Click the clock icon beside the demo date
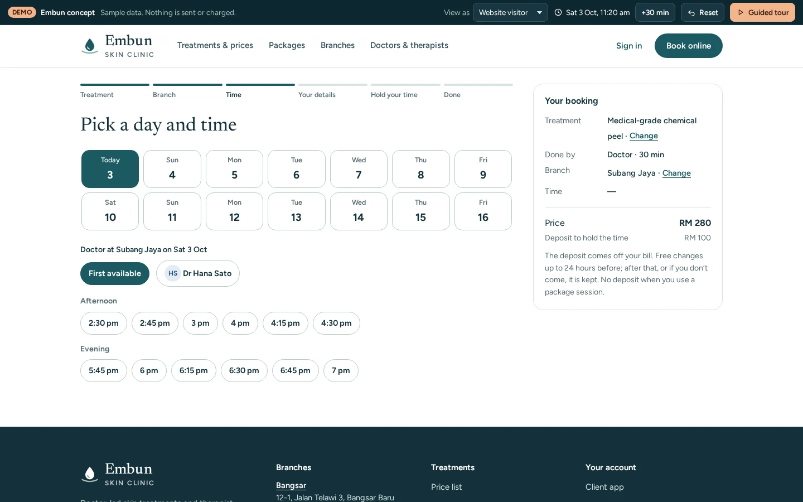 [558, 12]
